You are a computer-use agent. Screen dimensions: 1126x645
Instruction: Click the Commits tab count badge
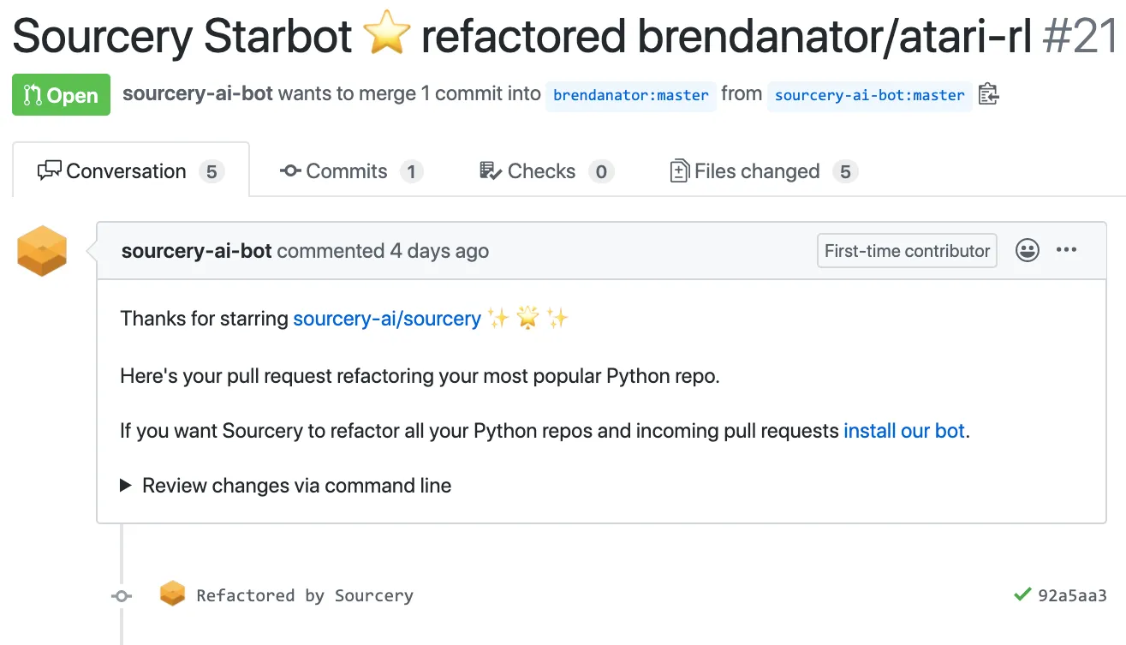click(x=411, y=171)
